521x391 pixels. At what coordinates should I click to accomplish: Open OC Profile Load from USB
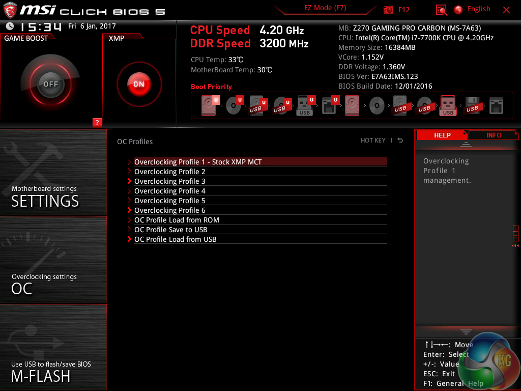coord(260,239)
